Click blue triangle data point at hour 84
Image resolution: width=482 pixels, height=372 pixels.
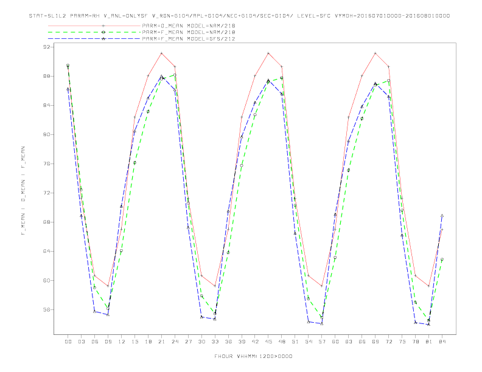[442, 216]
